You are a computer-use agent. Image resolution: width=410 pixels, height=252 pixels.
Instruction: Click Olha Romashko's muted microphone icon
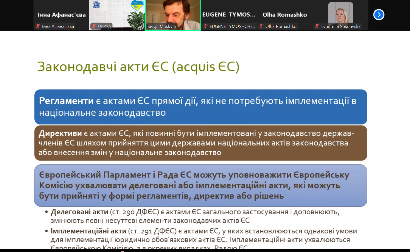261,26
